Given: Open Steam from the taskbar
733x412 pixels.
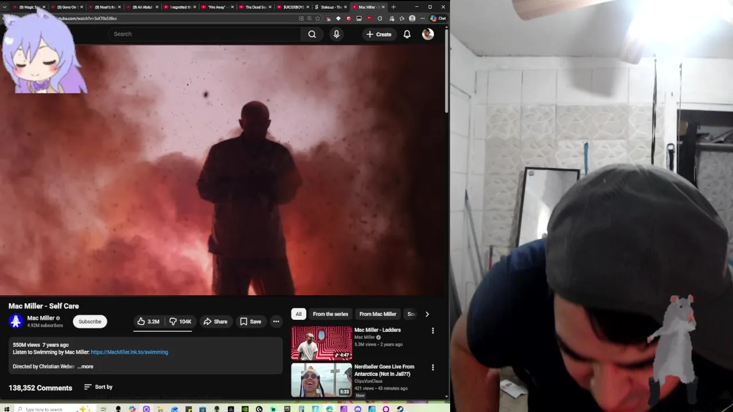Looking at the screenshot, I should pyautogui.click(x=400, y=409).
